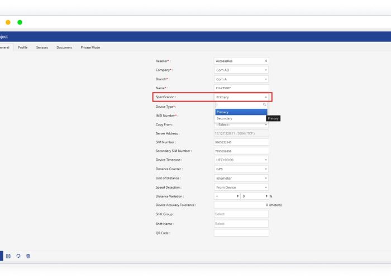This screenshot has height=279, width=391.
Task: Click the search magnifier in Specification dropdown
Action: click(265, 104)
